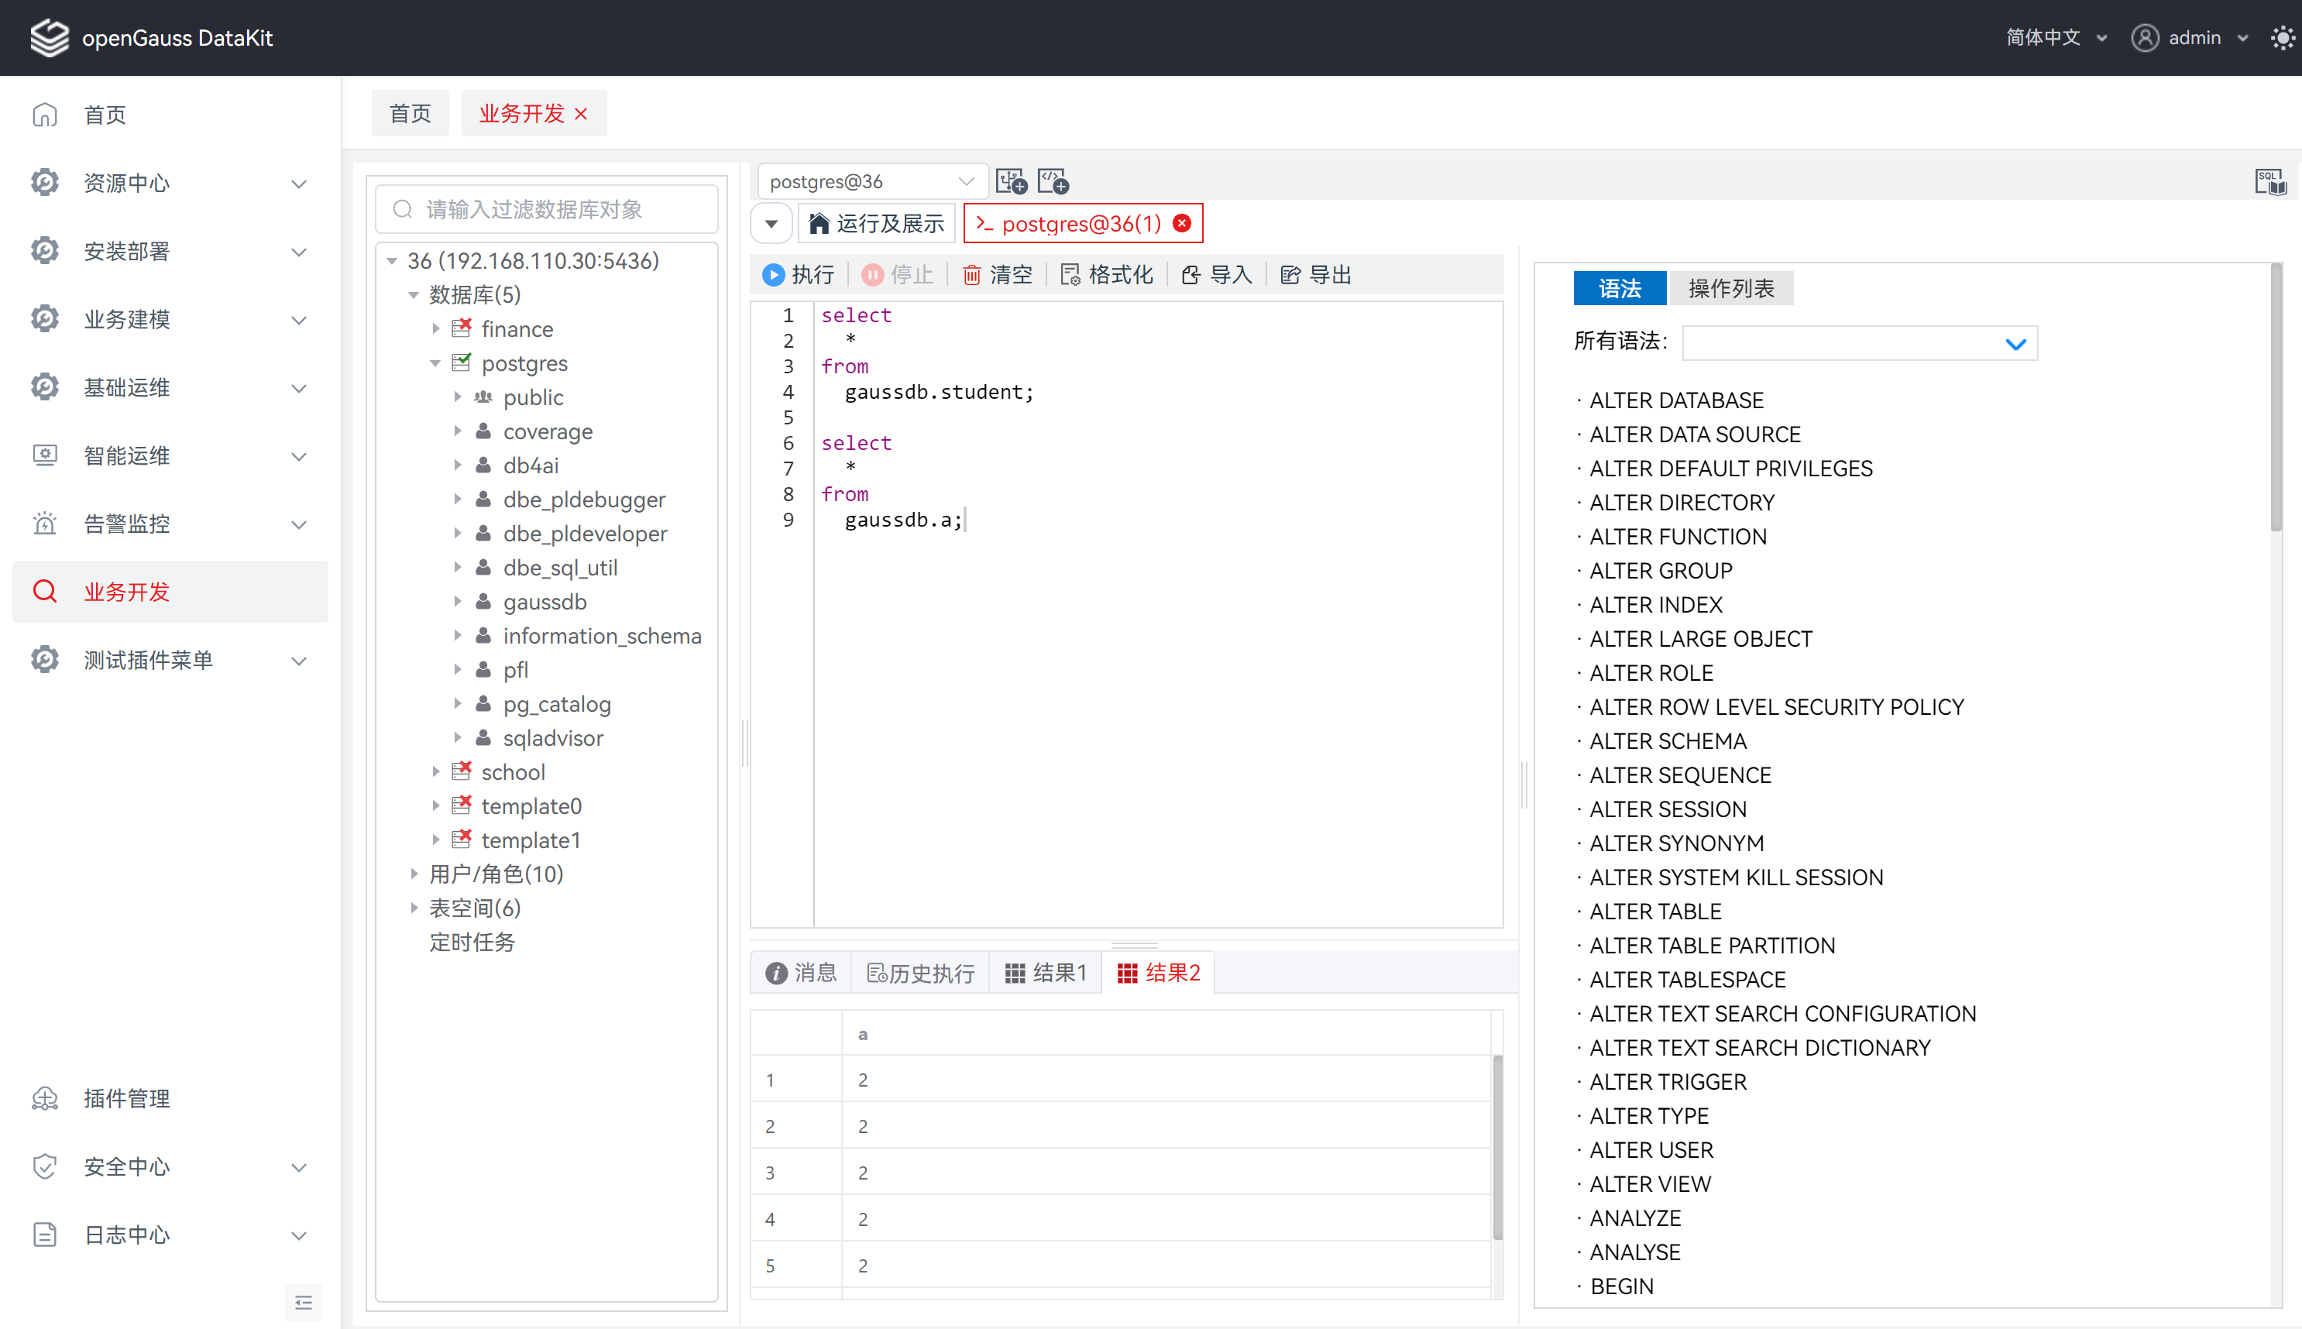
Task: Open the 所有语法 dropdown
Action: point(1859,343)
